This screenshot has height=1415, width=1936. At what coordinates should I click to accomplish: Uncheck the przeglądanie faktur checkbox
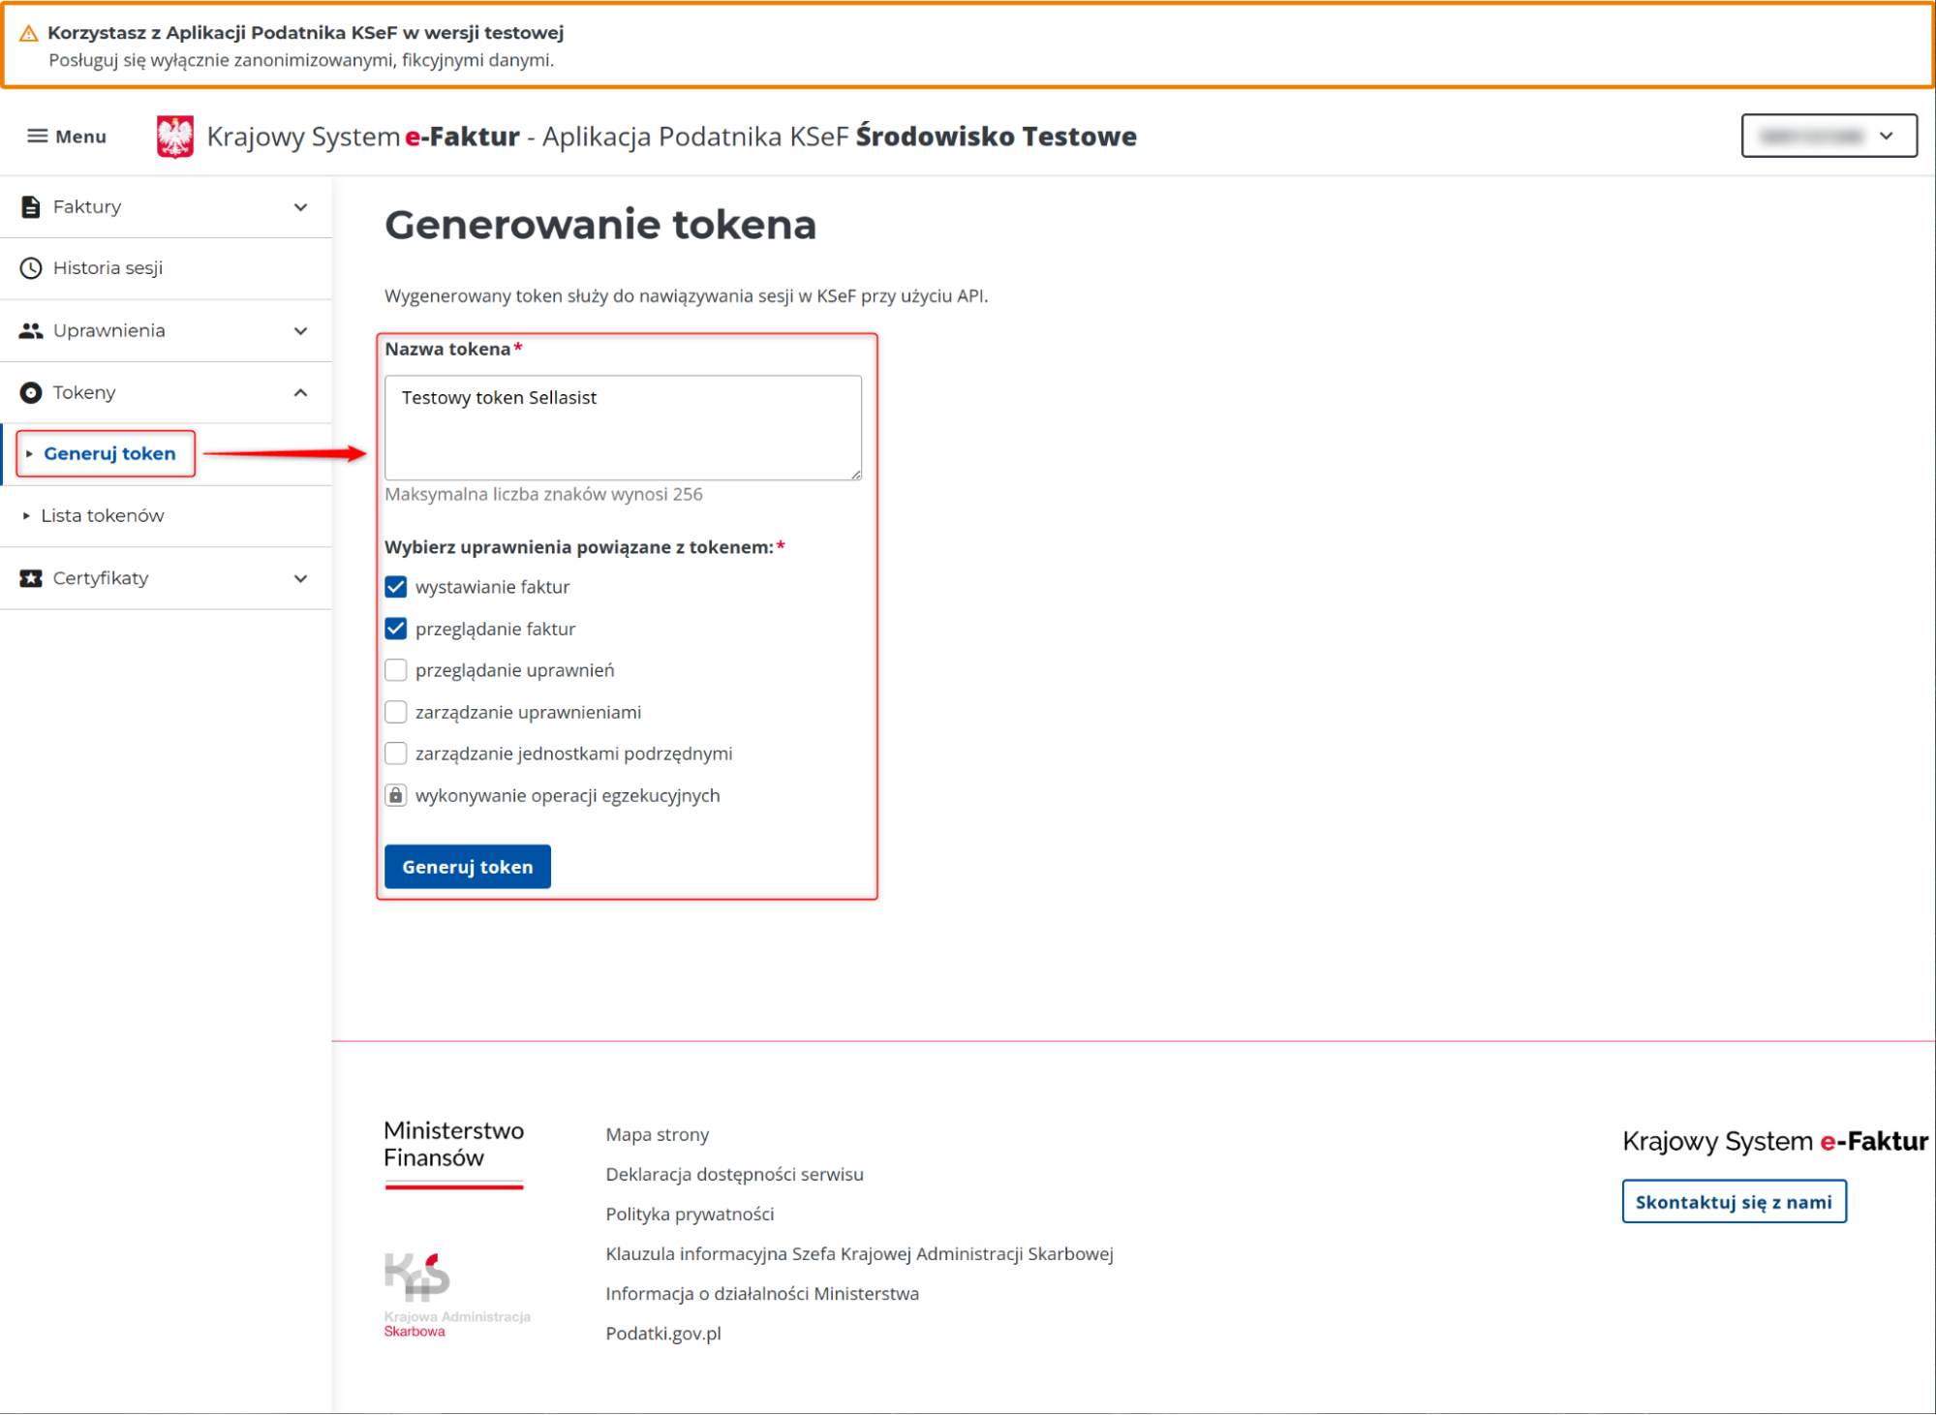coord(396,629)
